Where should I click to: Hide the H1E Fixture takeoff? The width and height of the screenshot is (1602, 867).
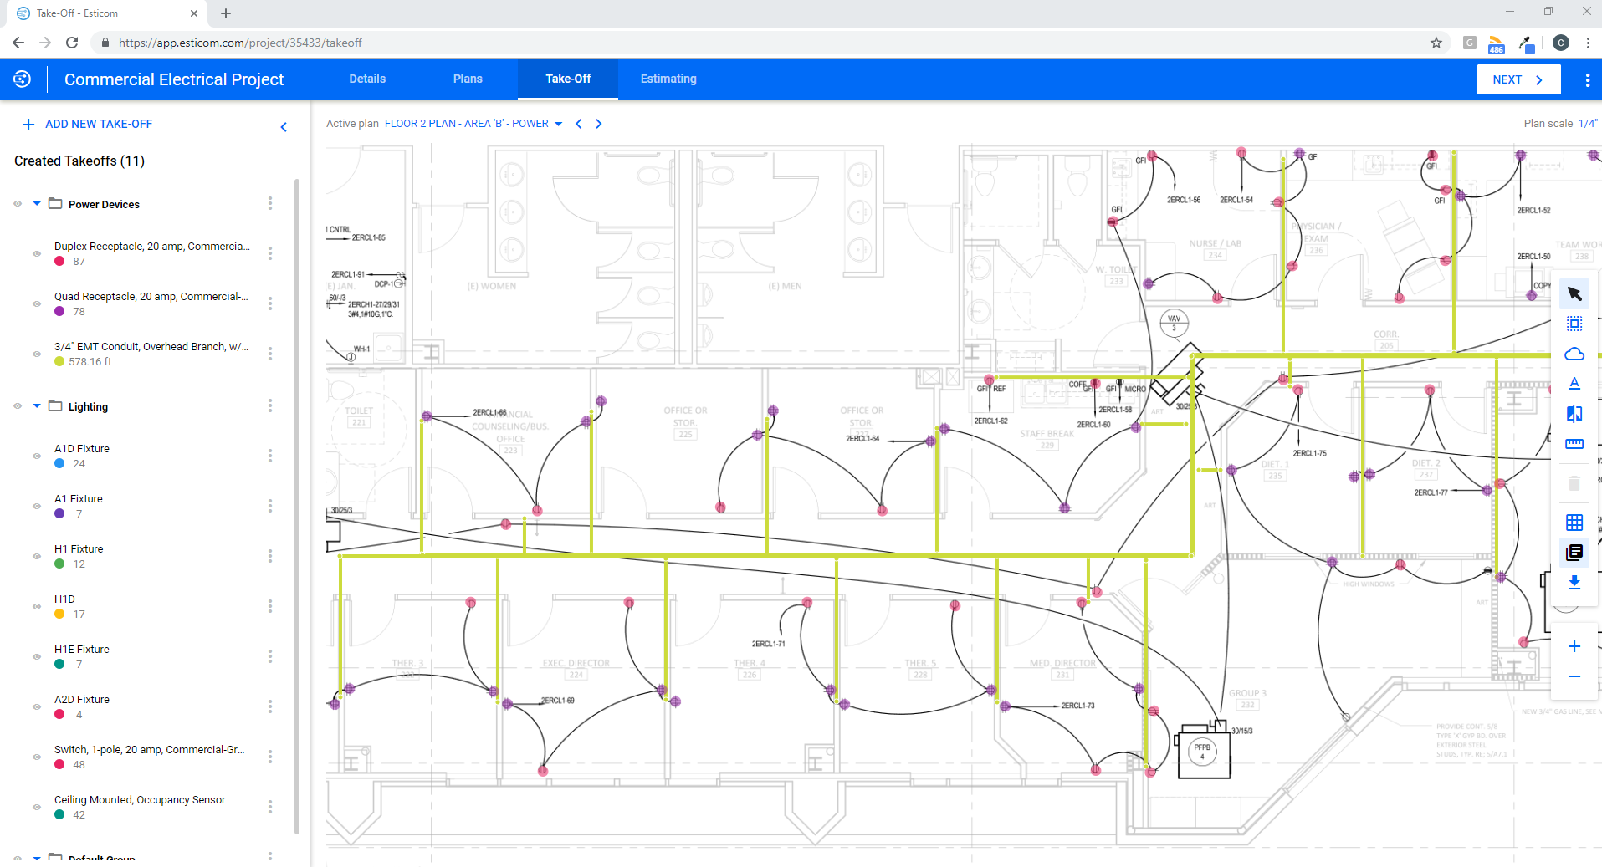[x=37, y=656]
